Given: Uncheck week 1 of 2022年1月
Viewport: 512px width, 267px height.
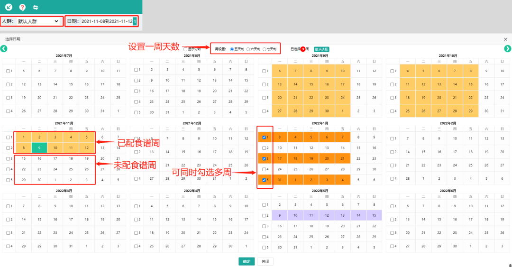Looking at the screenshot, I should 264,137.
